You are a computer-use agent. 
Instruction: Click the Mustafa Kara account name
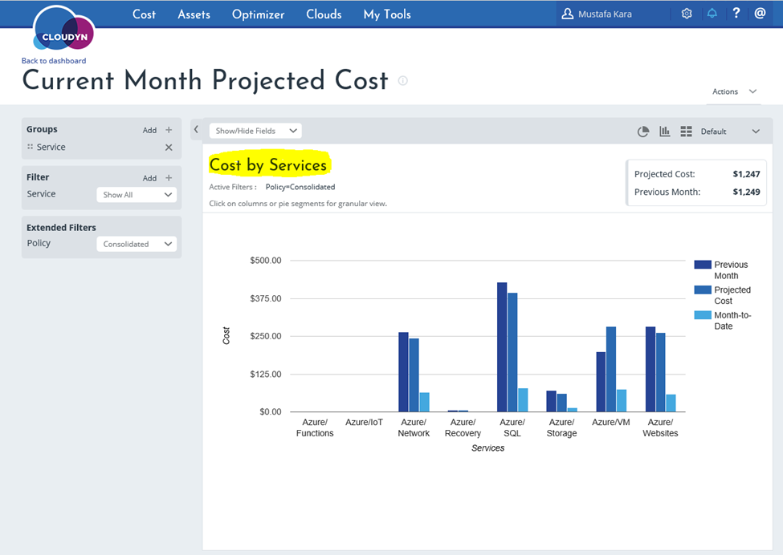tap(605, 14)
